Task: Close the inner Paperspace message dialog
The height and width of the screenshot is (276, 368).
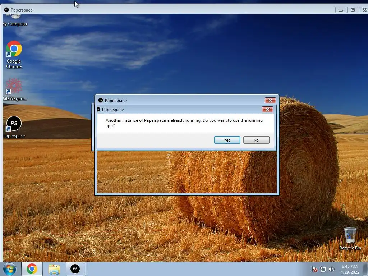Action: coord(267,109)
